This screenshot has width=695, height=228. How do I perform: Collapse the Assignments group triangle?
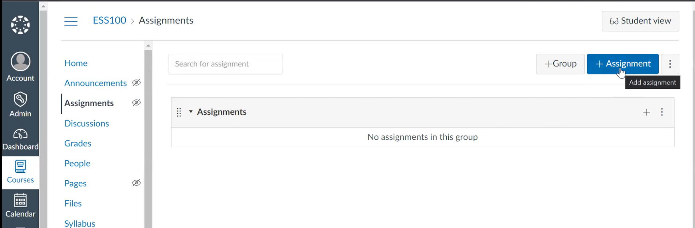pyautogui.click(x=191, y=112)
